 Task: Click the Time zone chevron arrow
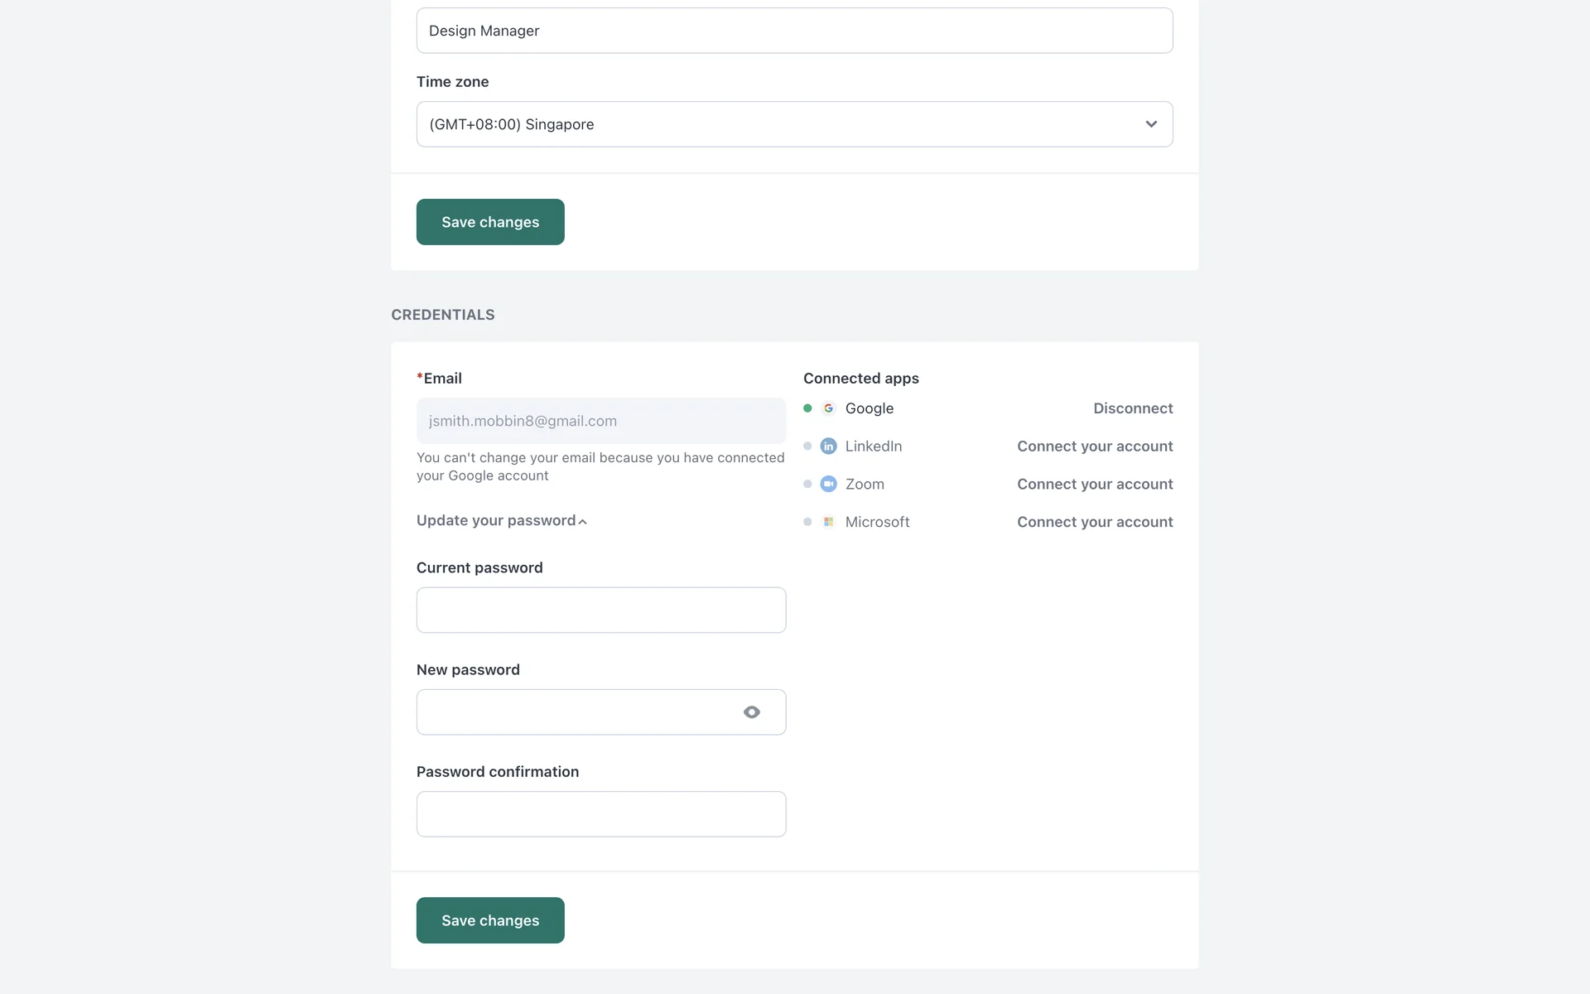[x=1150, y=124]
